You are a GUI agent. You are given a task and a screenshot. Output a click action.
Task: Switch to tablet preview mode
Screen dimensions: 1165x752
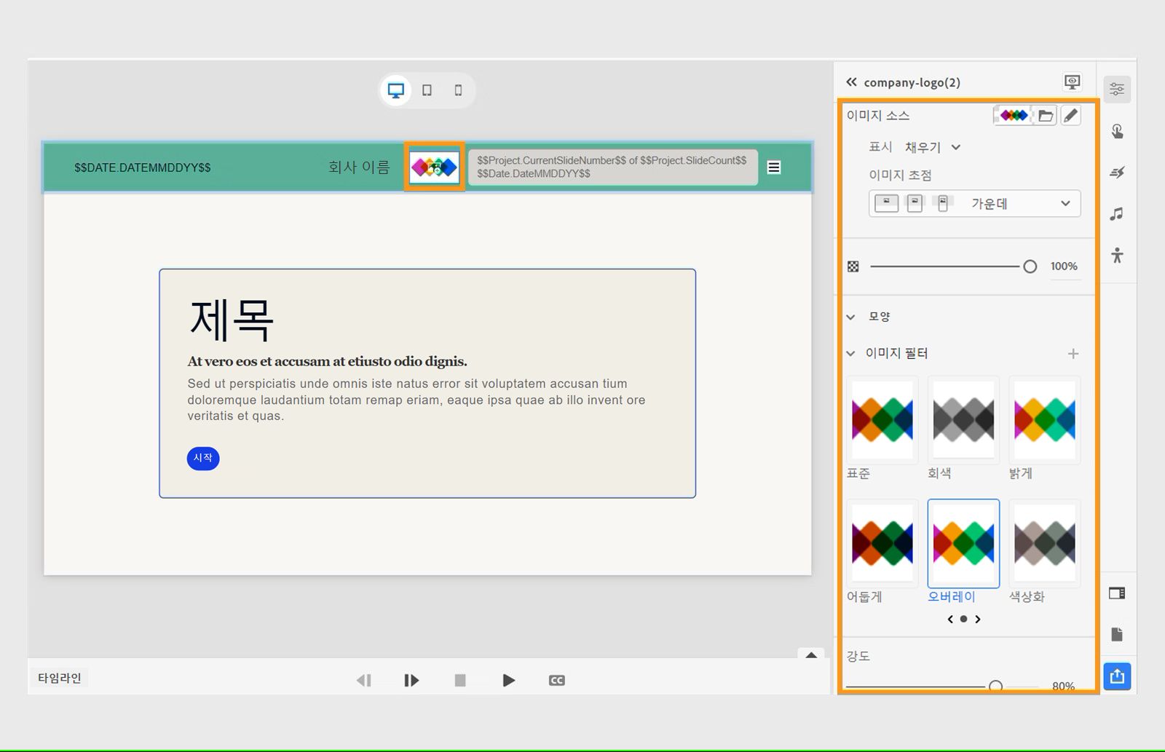click(427, 90)
